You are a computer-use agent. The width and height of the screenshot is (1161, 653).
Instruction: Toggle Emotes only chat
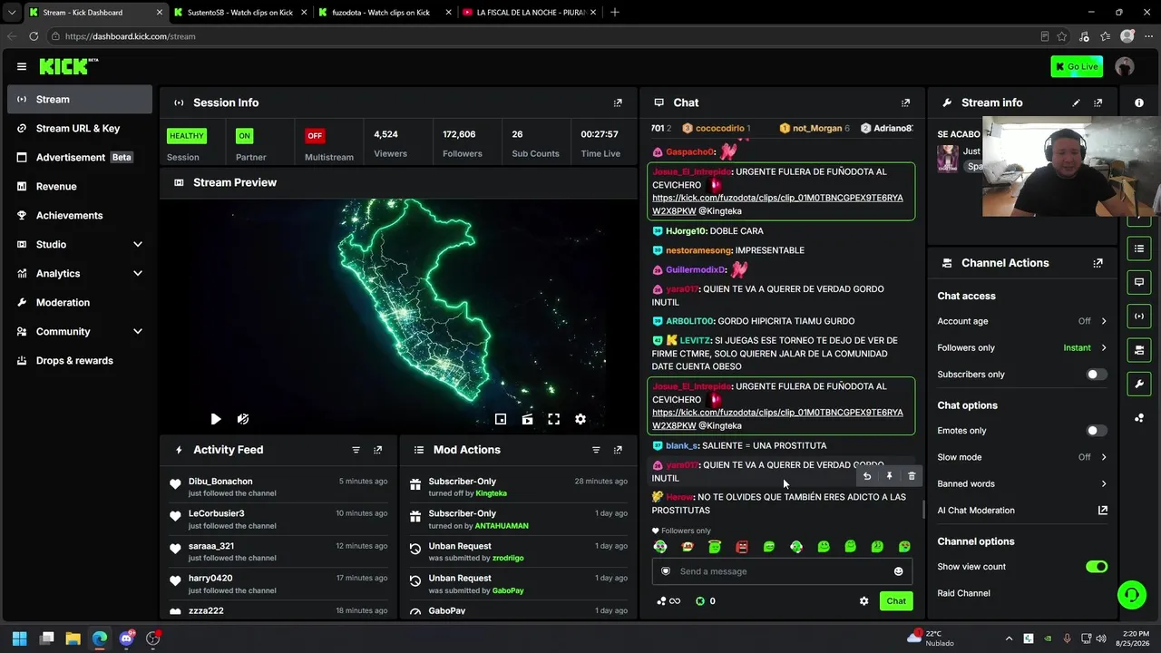[1097, 431]
